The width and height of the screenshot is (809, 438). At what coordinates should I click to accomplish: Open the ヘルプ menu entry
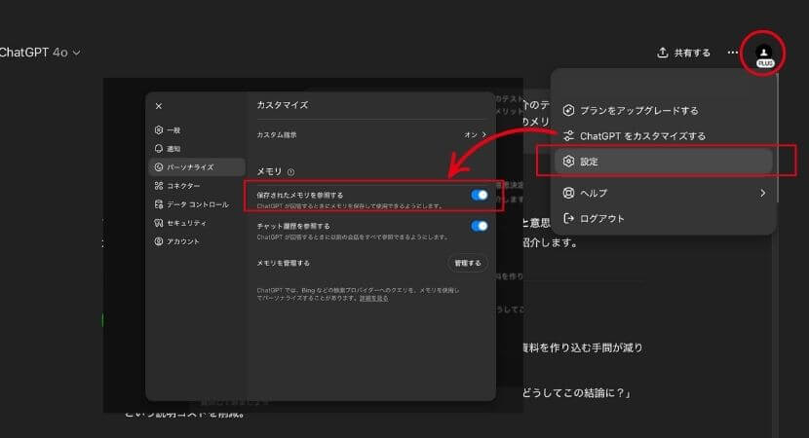(663, 193)
